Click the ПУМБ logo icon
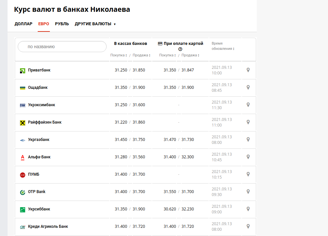Viewport: 328px width, 236px height. [23, 175]
